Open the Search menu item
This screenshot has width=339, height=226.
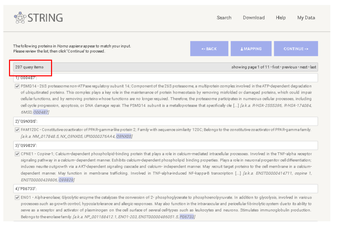tap(224, 18)
